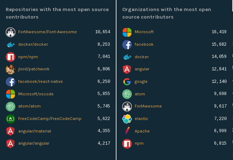Viewport: 233px width, 160px height.
Task: Click the Apache feather logo
Action: click(127, 131)
